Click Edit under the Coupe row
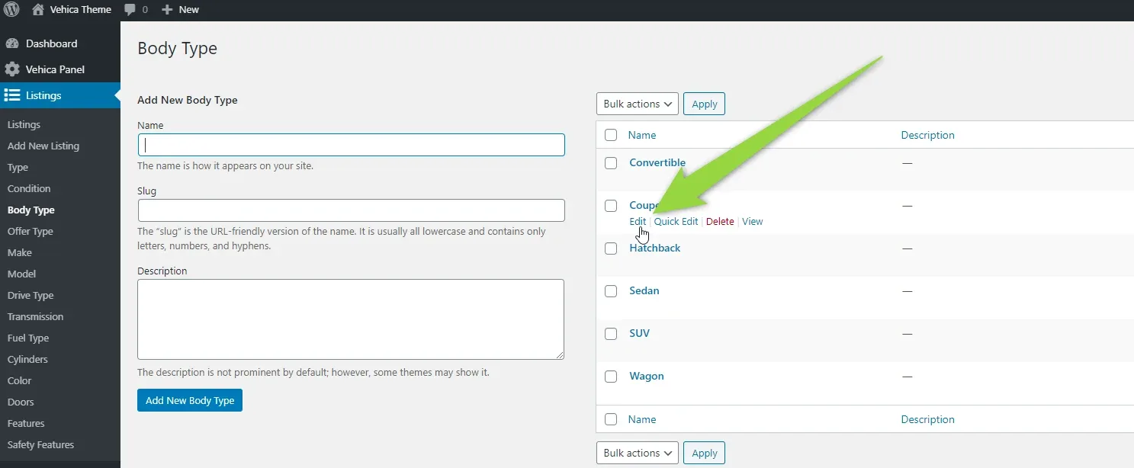 click(638, 222)
